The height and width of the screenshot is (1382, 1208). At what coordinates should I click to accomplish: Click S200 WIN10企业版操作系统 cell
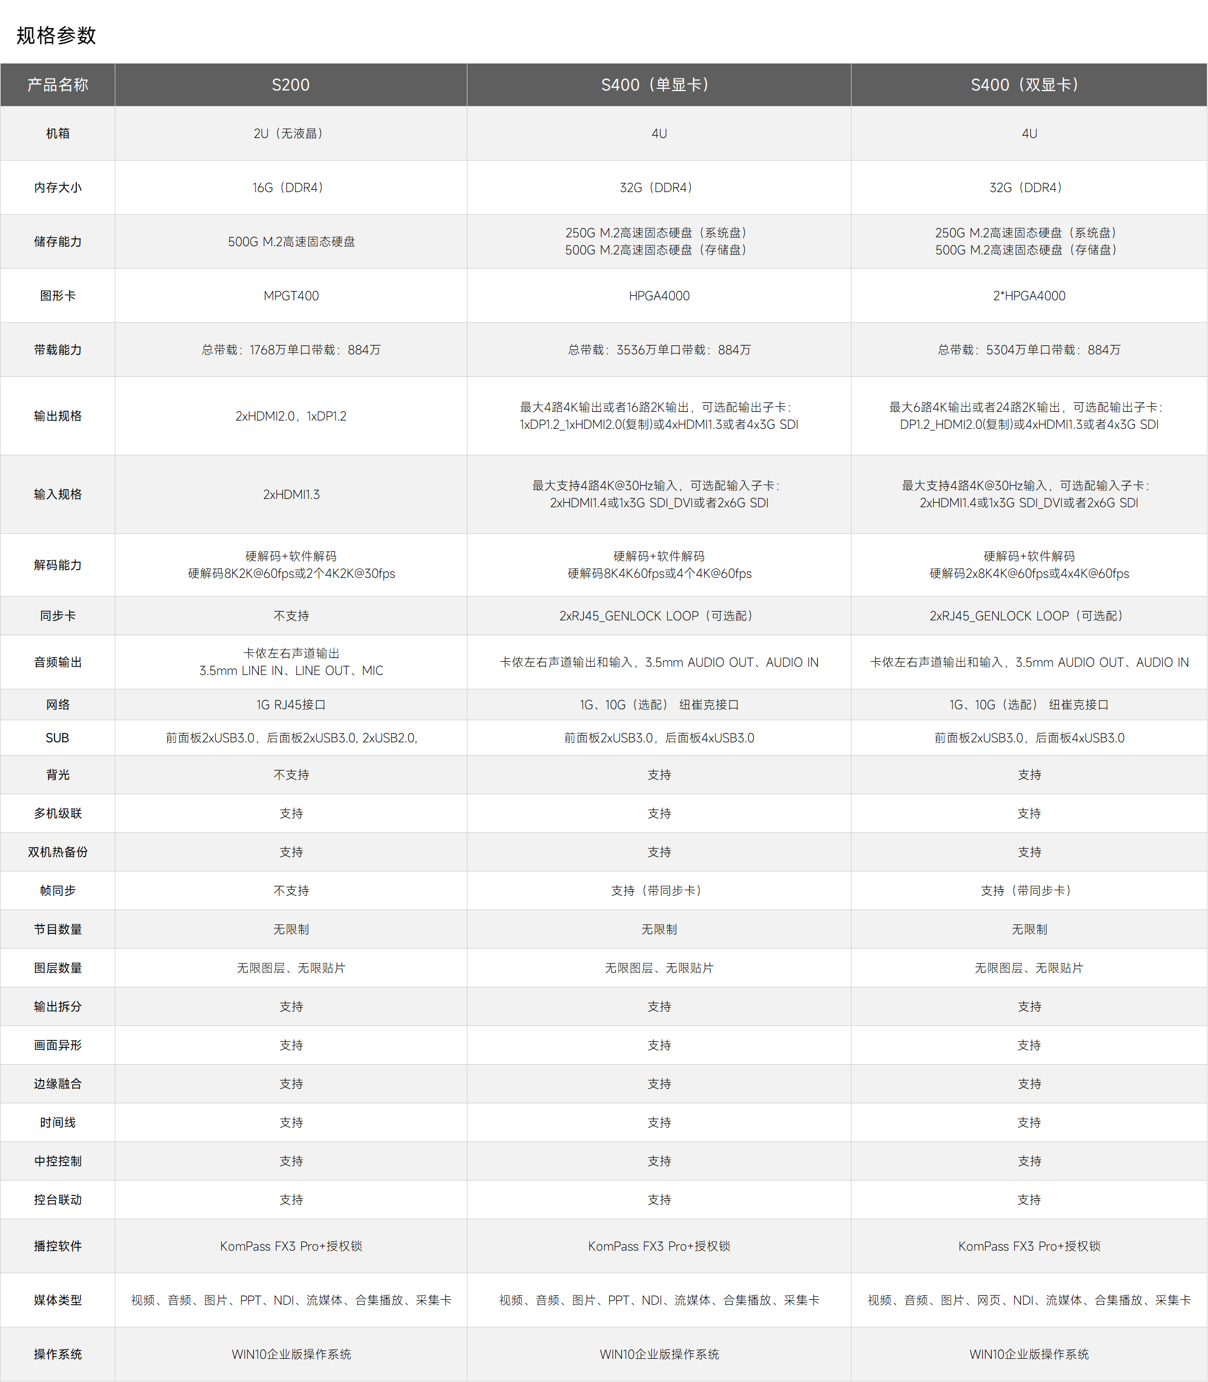[290, 1354]
